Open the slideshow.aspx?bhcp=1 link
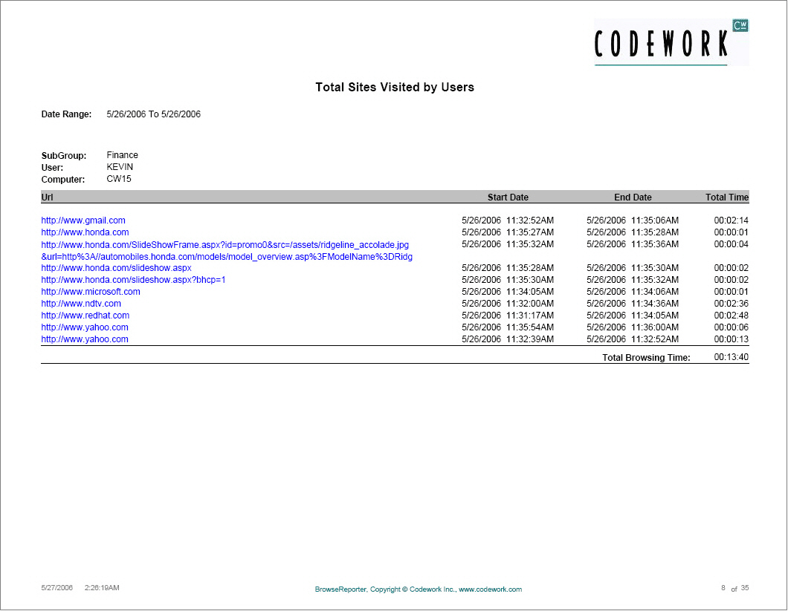The width and height of the screenshot is (788, 611). pyautogui.click(x=133, y=280)
